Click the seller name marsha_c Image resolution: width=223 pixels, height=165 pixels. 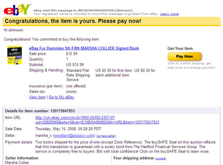tap(43, 135)
